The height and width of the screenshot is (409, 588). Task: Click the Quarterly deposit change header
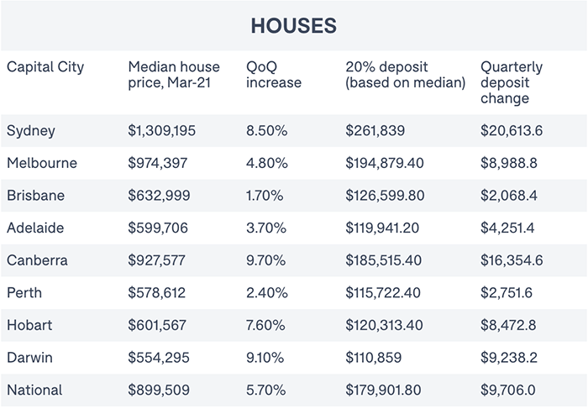(x=512, y=82)
